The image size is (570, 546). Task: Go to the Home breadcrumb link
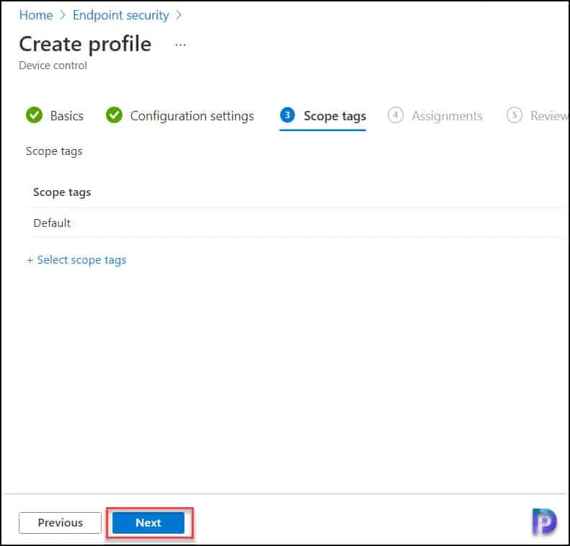36,15
